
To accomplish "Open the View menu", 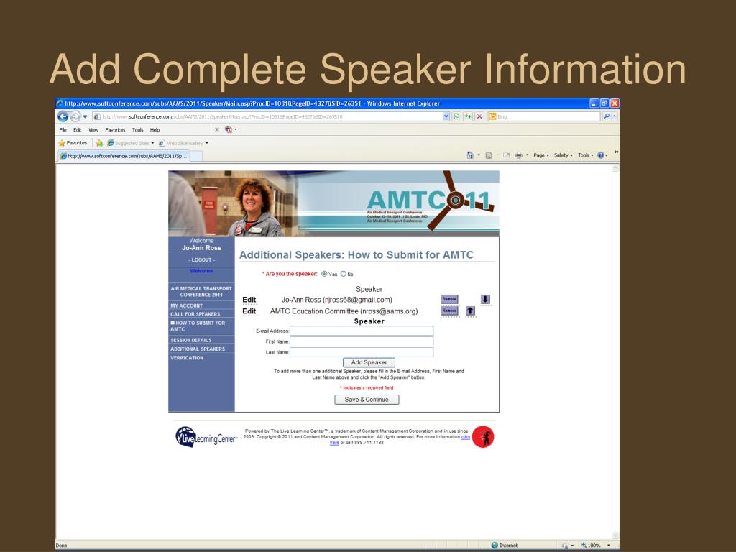I will [93, 130].
